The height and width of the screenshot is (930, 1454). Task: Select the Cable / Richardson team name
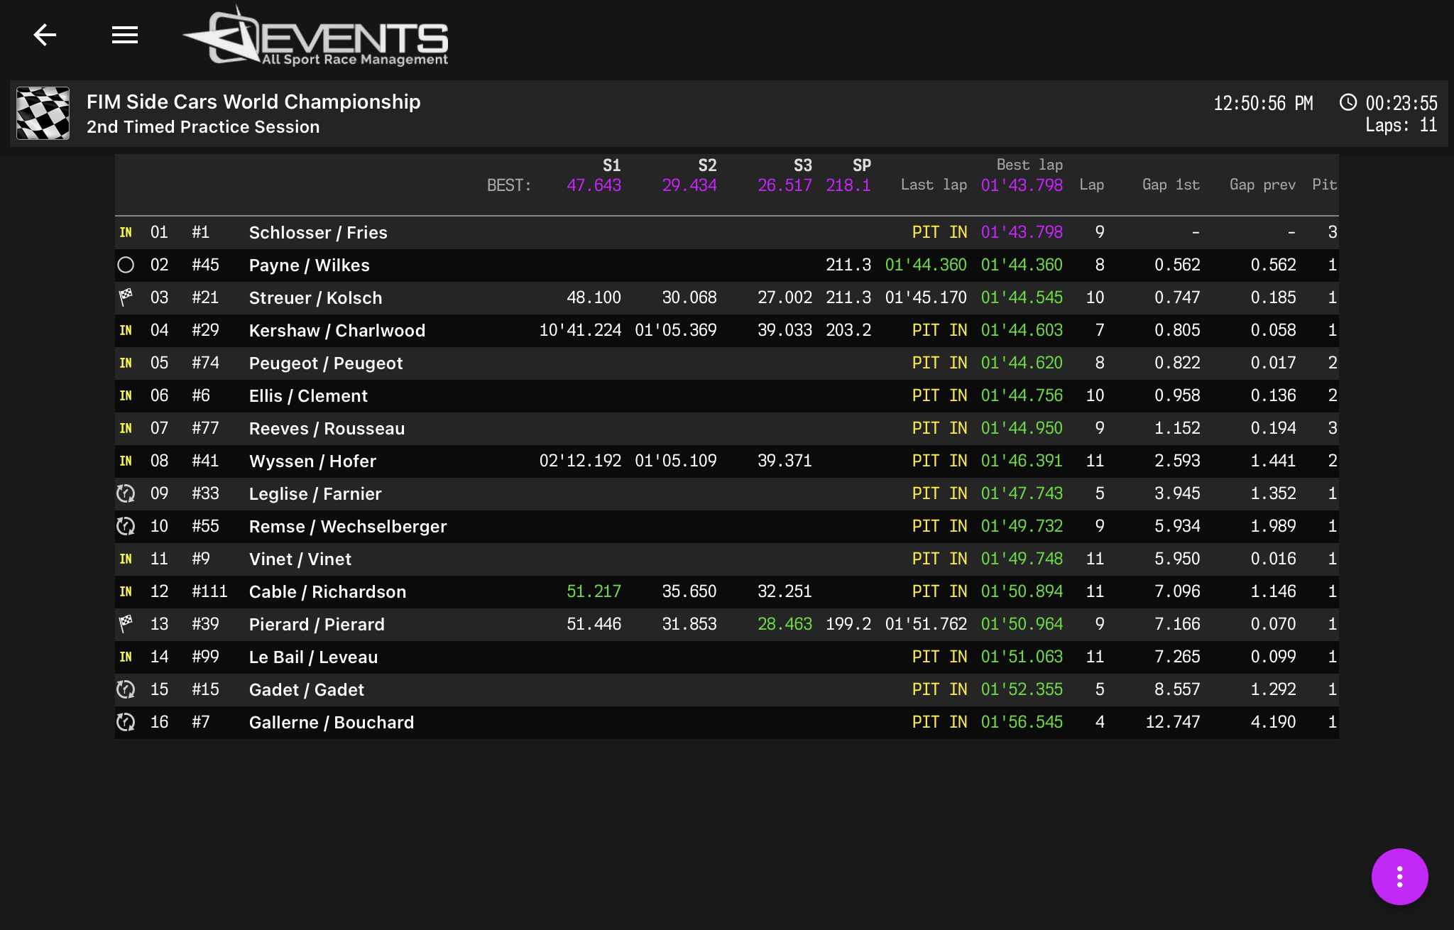coord(327,592)
